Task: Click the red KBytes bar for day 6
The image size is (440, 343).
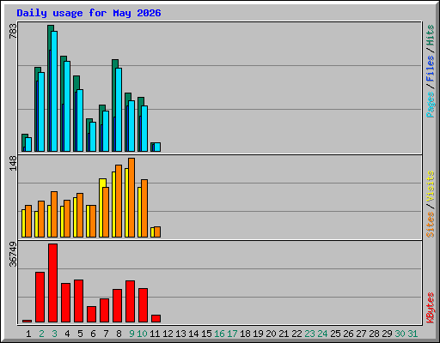Action: (91, 315)
